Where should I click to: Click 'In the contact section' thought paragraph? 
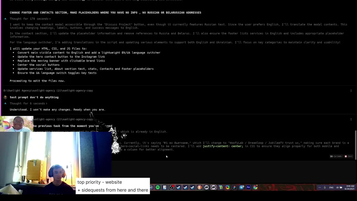click(x=177, y=35)
